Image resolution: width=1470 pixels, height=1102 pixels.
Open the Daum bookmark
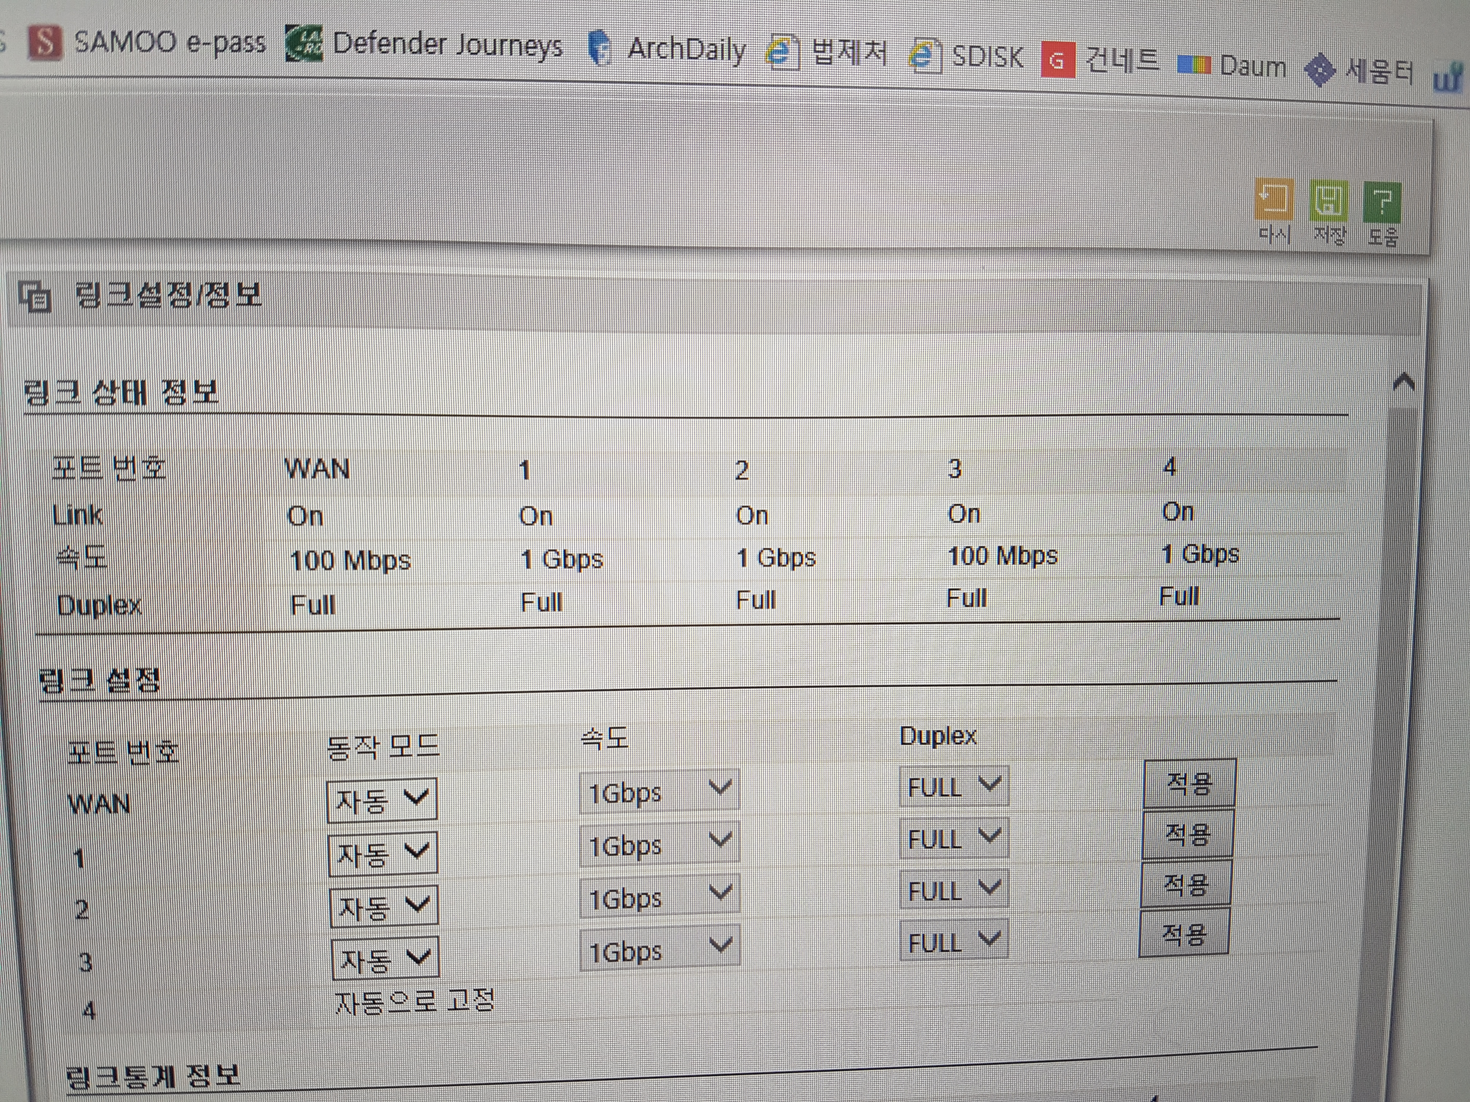click(1232, 66)
